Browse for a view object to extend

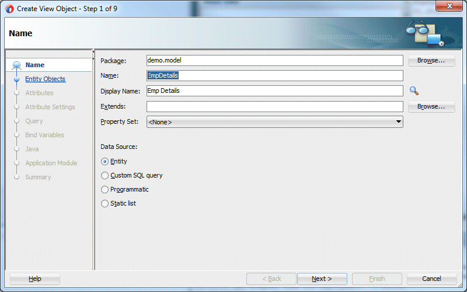click(x=431, y=107)
